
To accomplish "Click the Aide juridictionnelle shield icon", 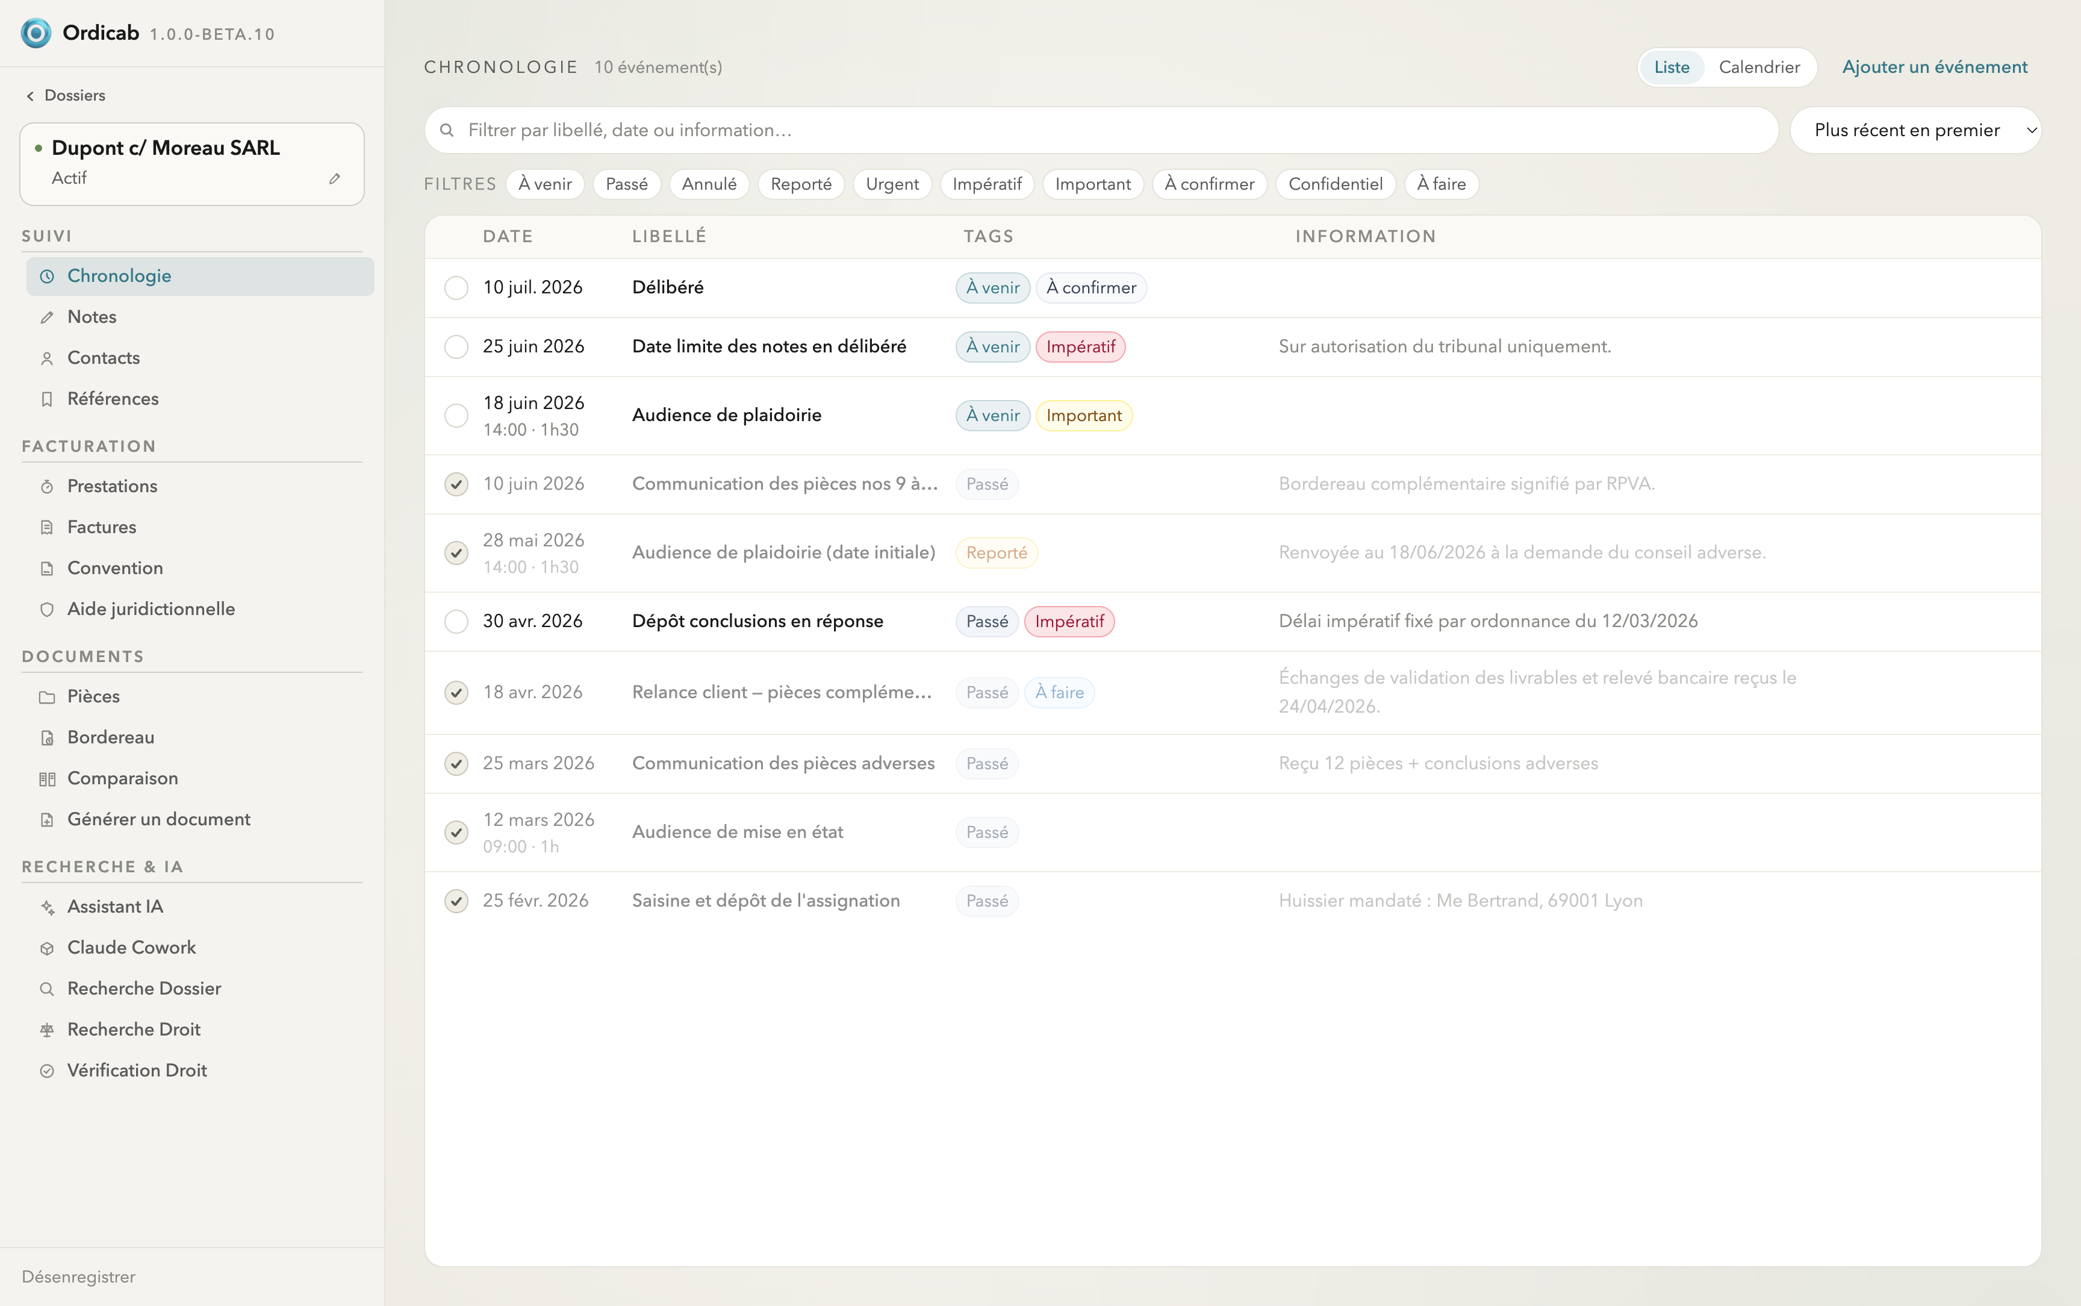I will (48, 609).
